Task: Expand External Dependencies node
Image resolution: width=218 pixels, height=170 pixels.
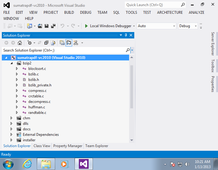Action: (11, 135)
